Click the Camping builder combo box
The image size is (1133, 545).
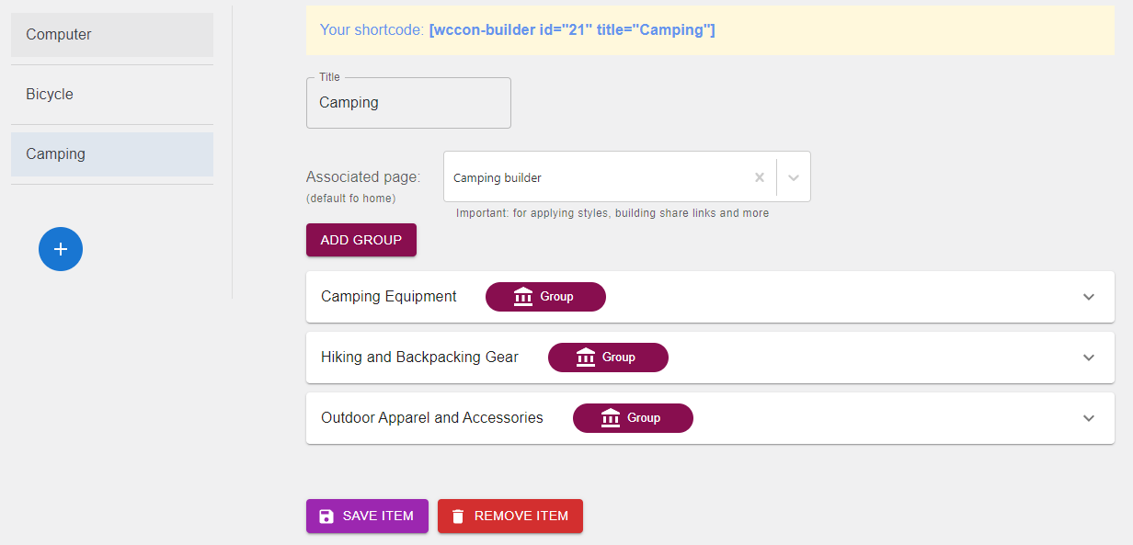click(598, 176)
